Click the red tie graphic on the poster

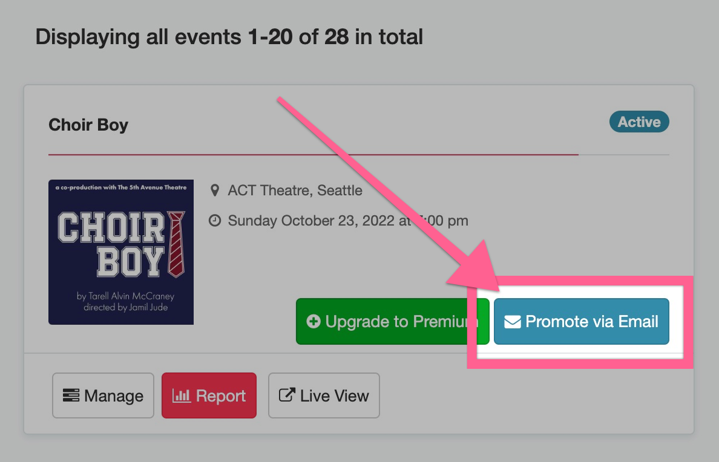pyautogui.click(x=176, y=244)
